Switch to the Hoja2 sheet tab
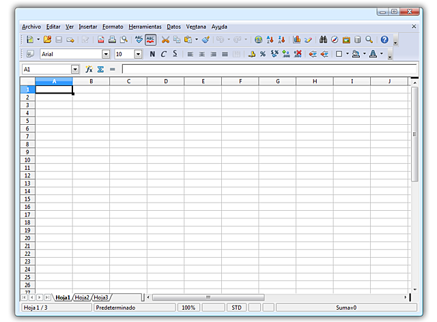This screenshot has width=437, height=322. coord(82,297)
